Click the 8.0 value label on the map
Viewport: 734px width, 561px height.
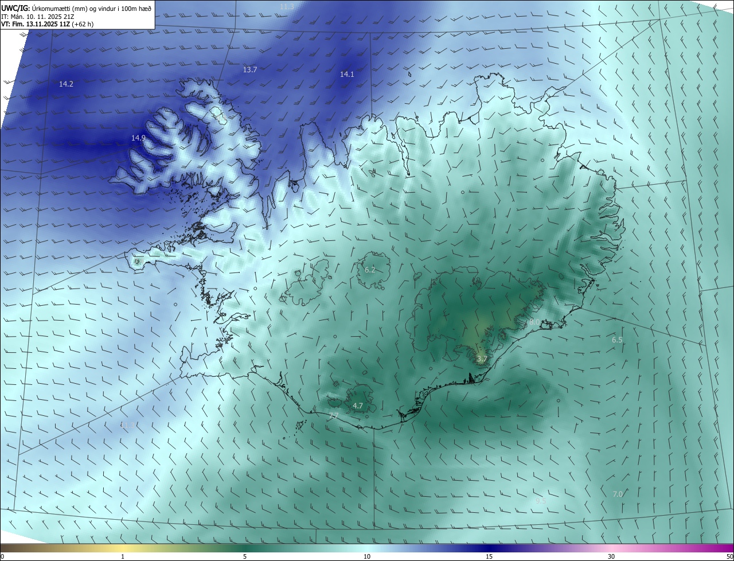click(x=534, y=322)
